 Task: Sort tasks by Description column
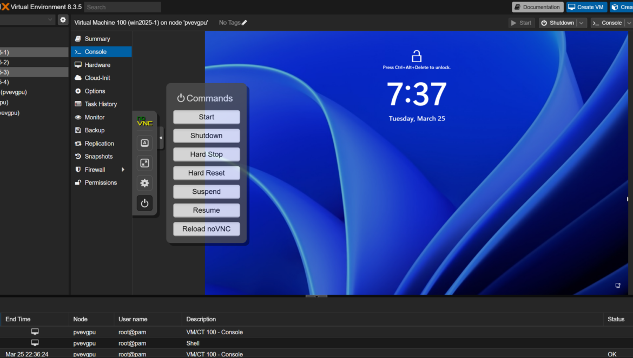392,319
